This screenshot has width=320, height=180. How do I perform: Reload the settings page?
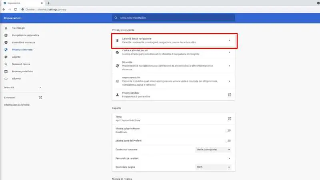pos(15,9)
